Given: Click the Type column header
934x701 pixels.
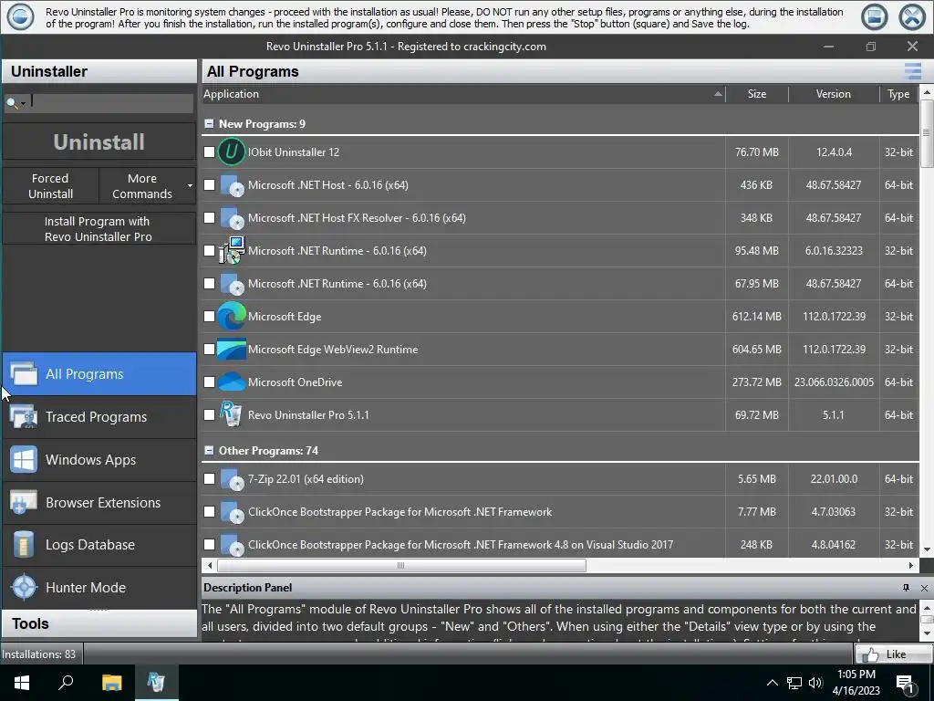Looking at the screenshot, I should [x=898, y=94].
